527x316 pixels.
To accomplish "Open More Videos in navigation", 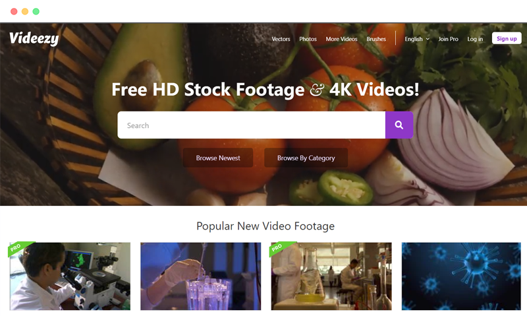I will point(341,39).
